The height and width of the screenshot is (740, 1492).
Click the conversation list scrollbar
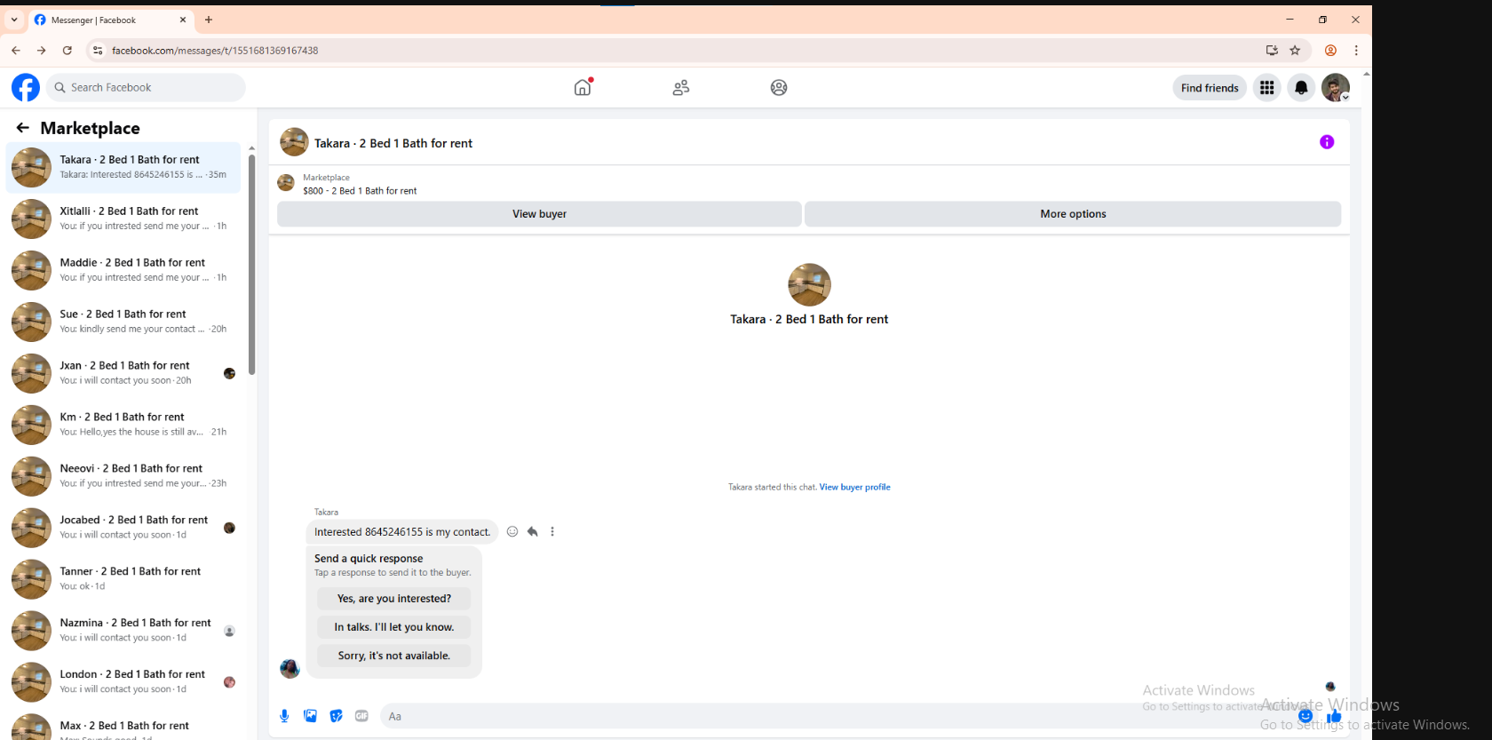tap(251, 265)
